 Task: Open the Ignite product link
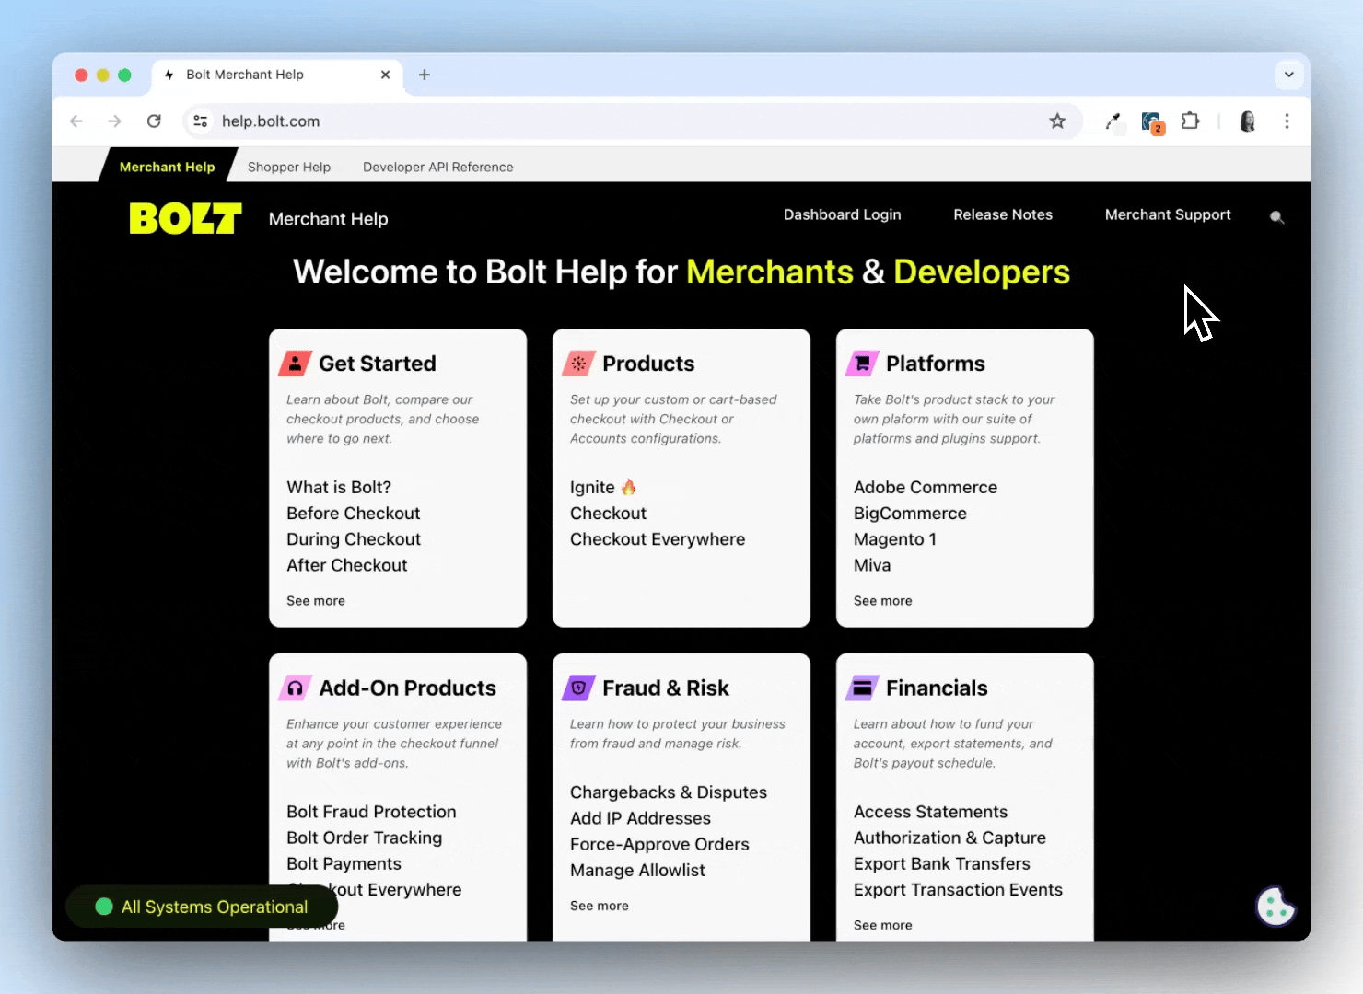[603, 487]
